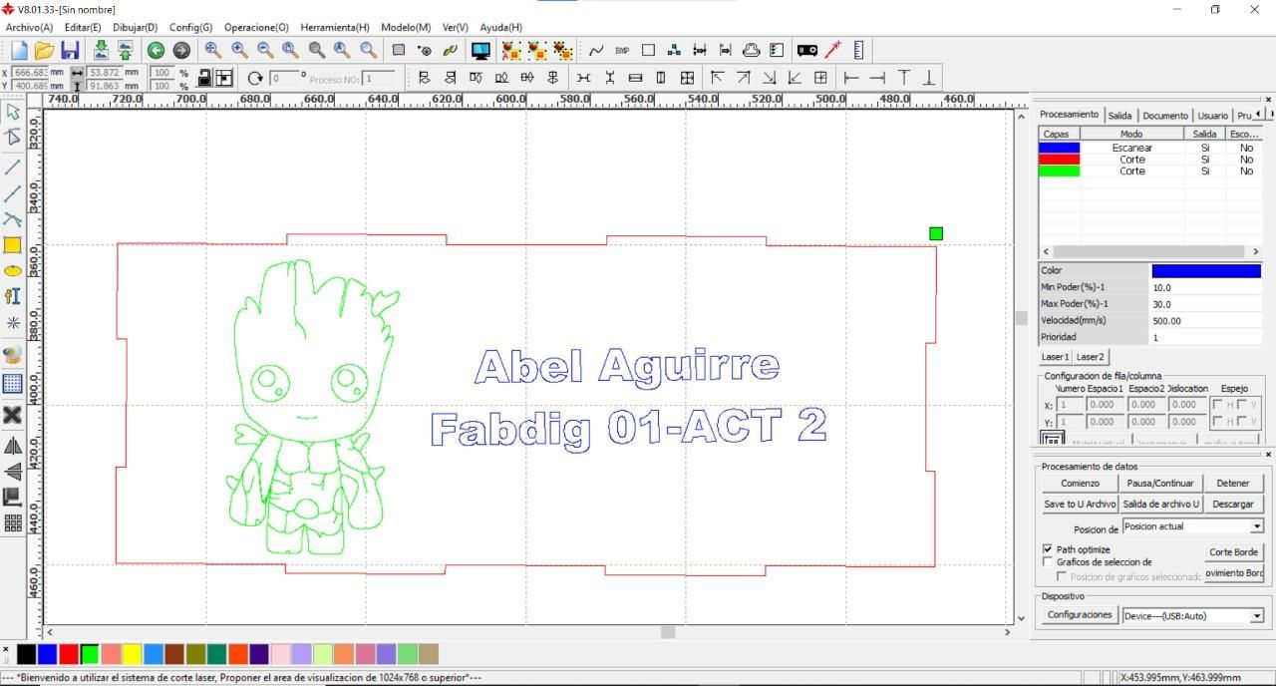The image size is (1276, 686).
Task: Click the Min Poder value 10.0
Action: (1206, 287)
